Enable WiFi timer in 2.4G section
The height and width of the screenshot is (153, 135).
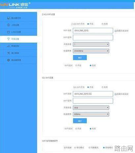(76, 65)
